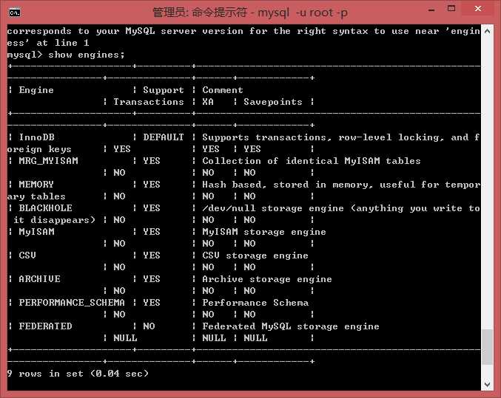Click 'CSV storage engine' comment
This screenshot has height=398, width=501.
click(255, 255)
